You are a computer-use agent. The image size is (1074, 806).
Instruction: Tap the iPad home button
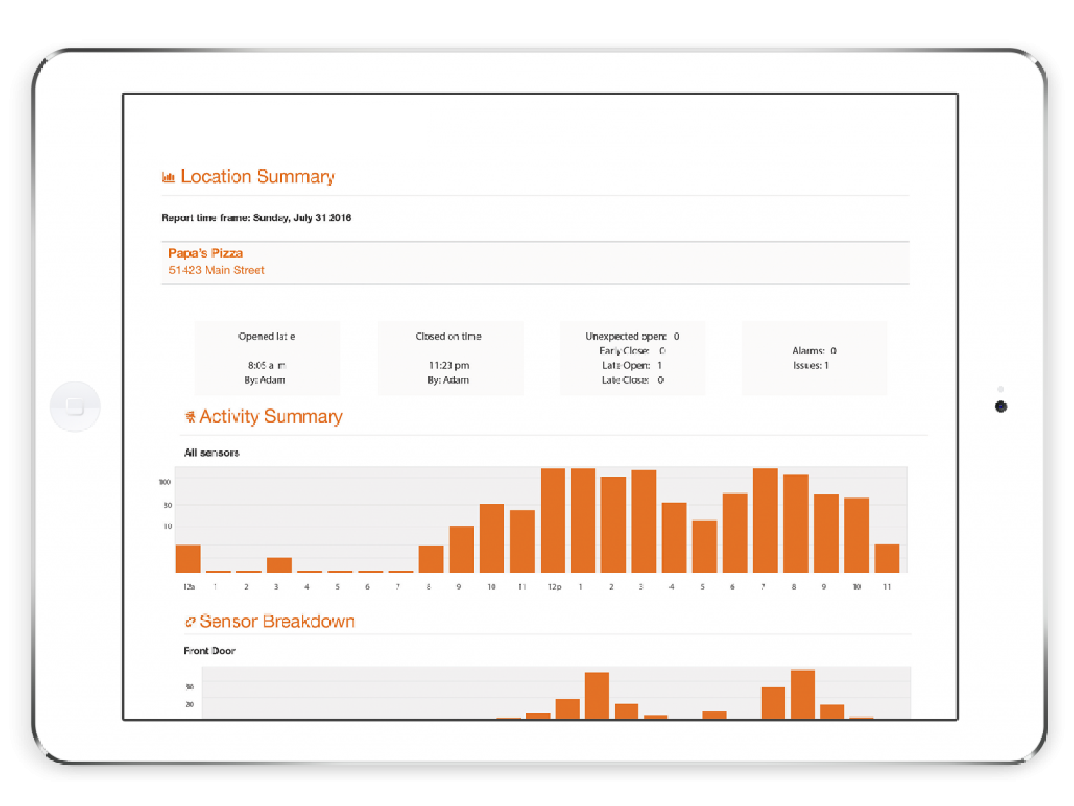[75, 407]
